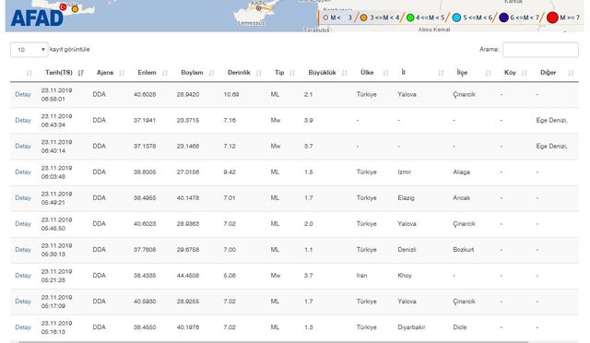Click orange 3<=M<4 legend circle

[363, 18]
